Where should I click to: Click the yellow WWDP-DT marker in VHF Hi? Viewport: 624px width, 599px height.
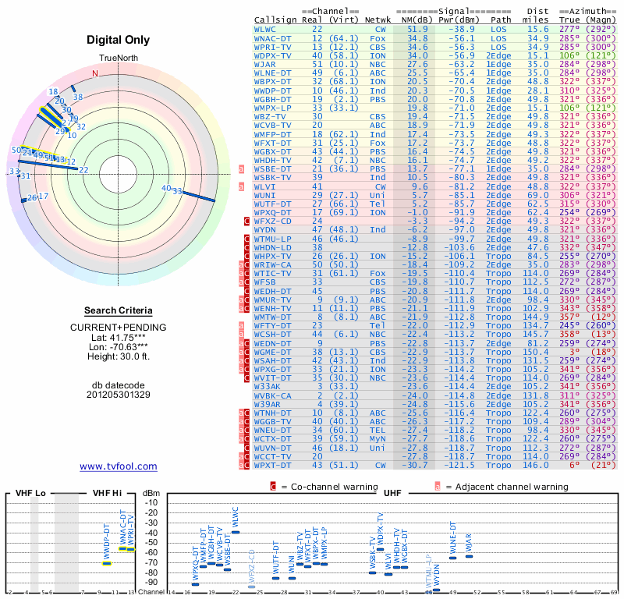pyautogui.click(x=107, y=563)
